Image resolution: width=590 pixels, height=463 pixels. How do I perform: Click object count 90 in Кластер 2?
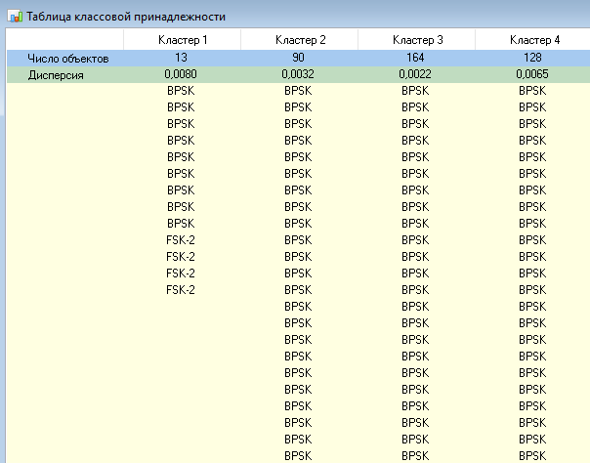pos(298,58)
